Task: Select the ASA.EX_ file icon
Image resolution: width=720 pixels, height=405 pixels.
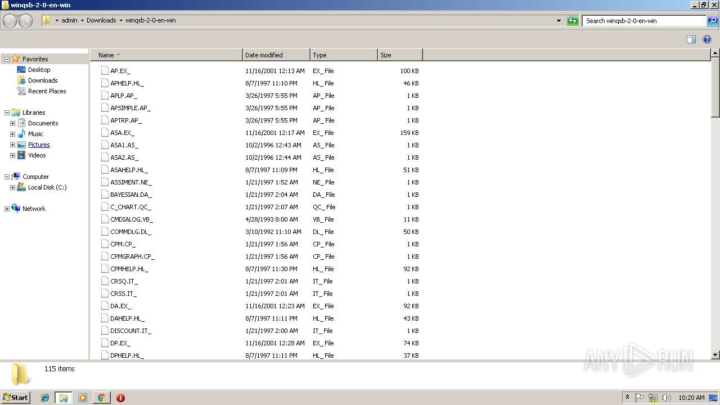Action: 105,133
